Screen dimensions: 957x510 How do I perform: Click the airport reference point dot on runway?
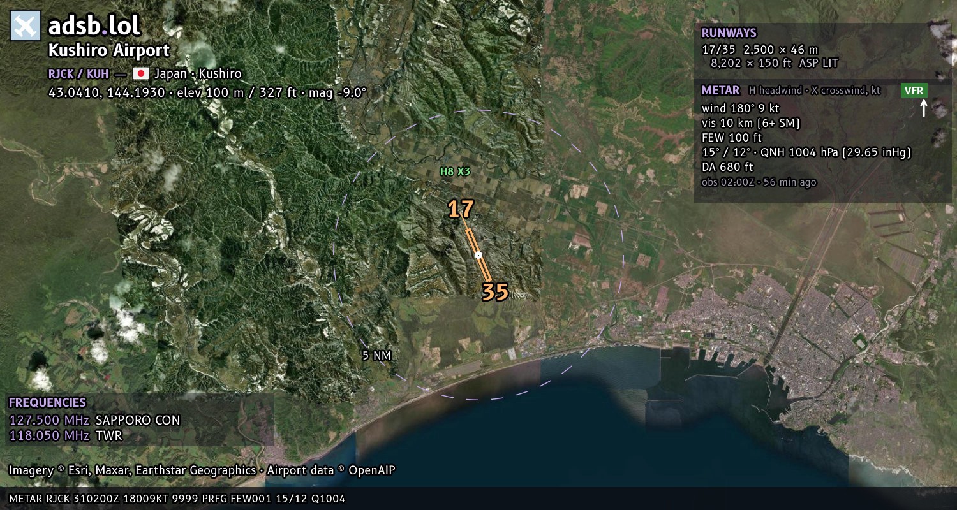tap(478, 255)
